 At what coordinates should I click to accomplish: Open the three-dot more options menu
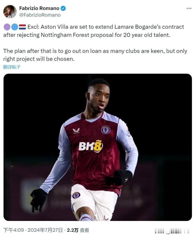pos(189,8)
